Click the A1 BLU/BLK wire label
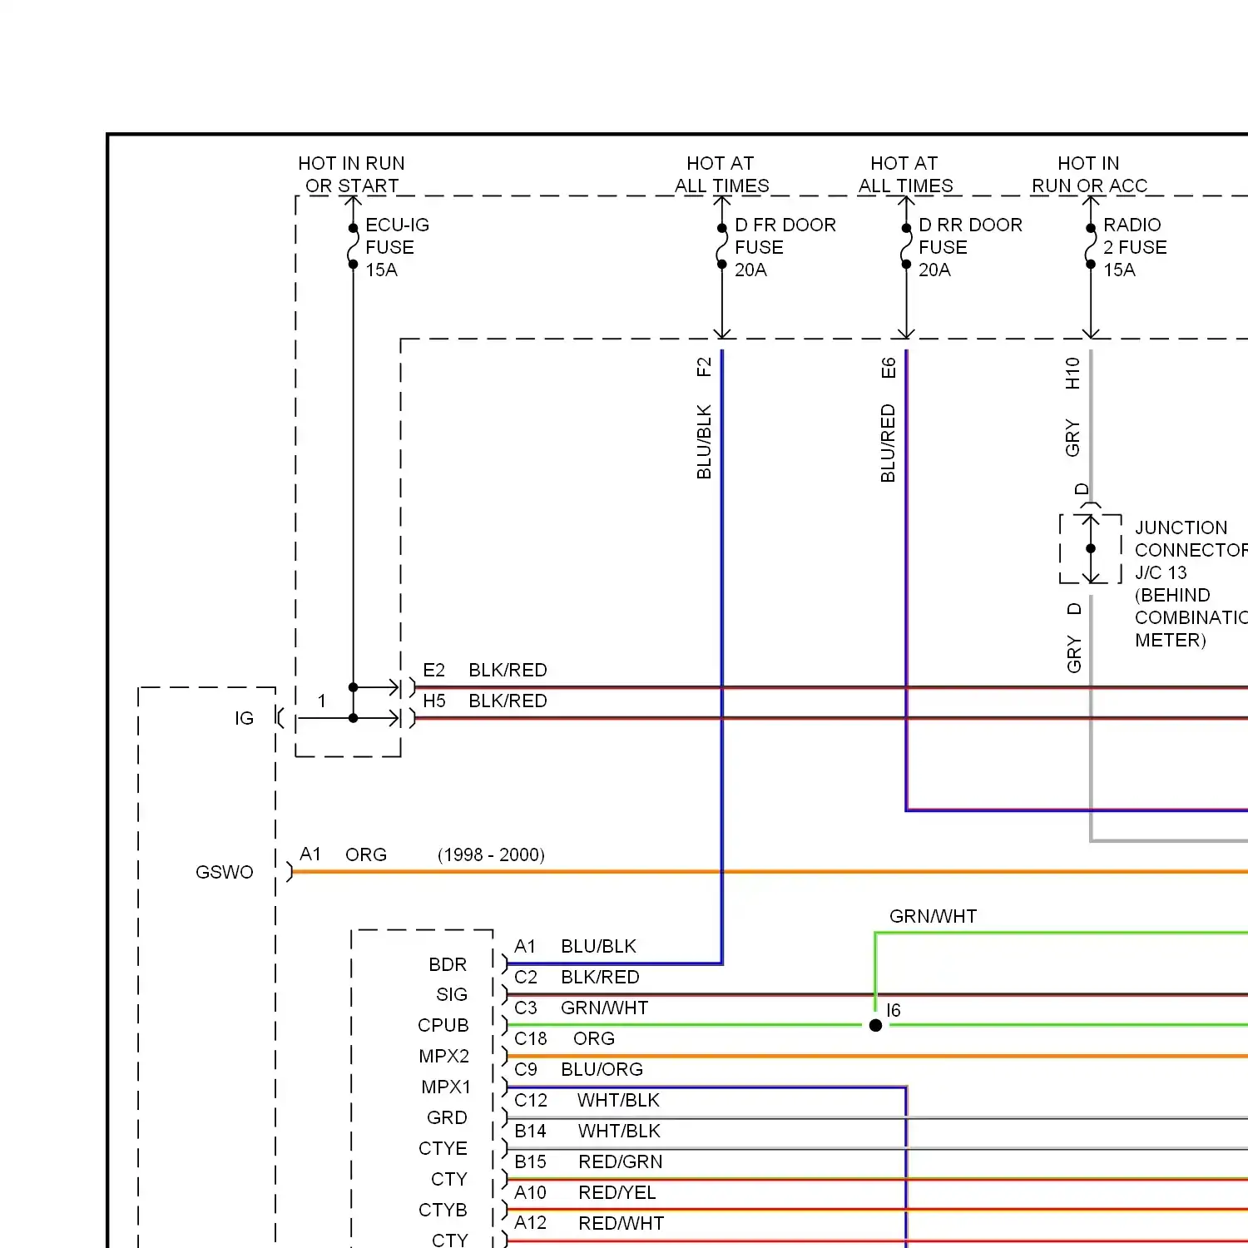This screenshot has width=1248, height=1248. click(x=575, y=946)
